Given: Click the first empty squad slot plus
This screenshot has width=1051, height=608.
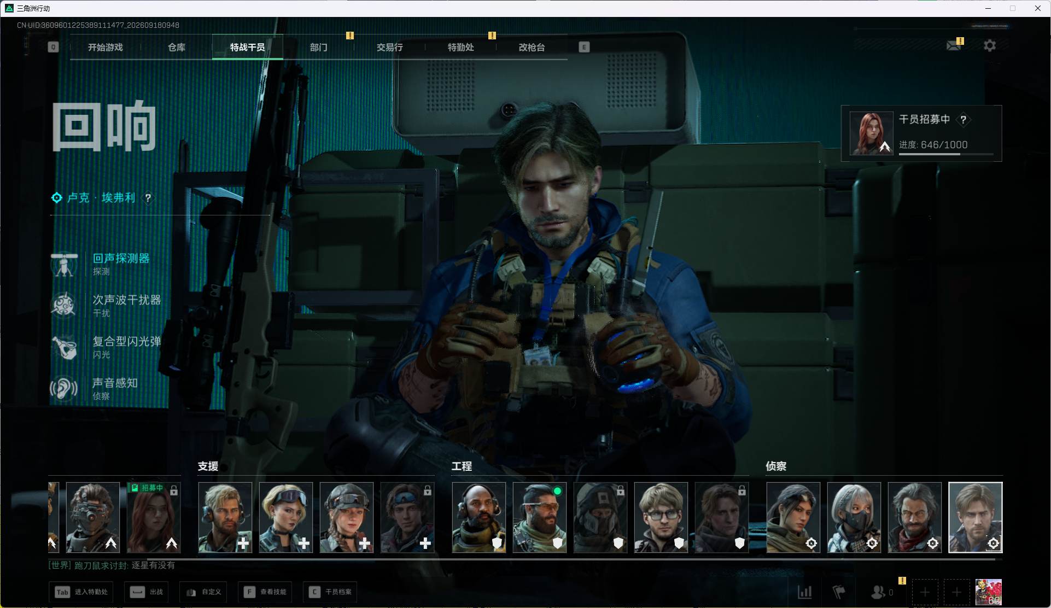Looking at the screenshot, I should click(925, 592).
